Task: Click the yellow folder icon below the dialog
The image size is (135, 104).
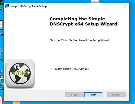Action: coord(17,103)
